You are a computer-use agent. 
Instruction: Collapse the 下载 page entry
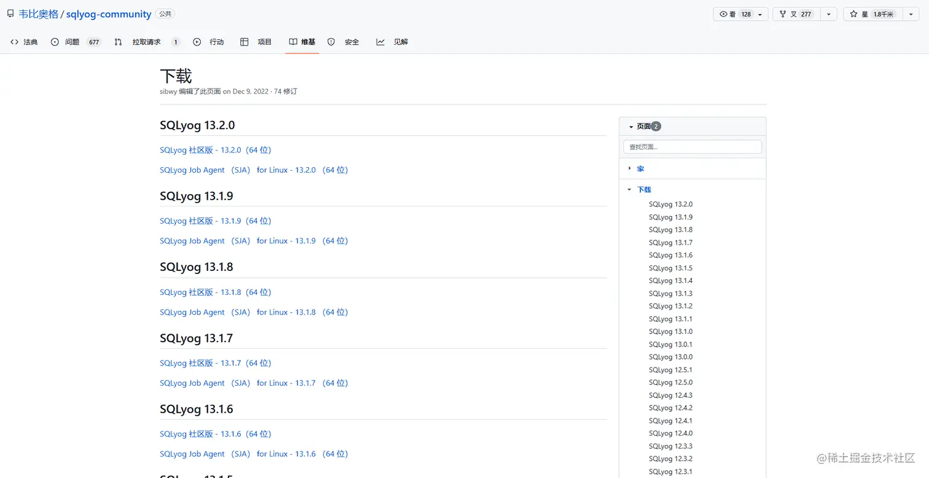pyautogui.click(x=629, y=190)
